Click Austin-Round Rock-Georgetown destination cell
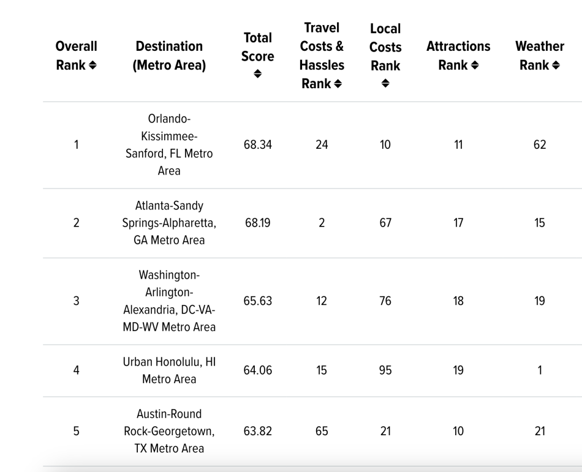 169,431
